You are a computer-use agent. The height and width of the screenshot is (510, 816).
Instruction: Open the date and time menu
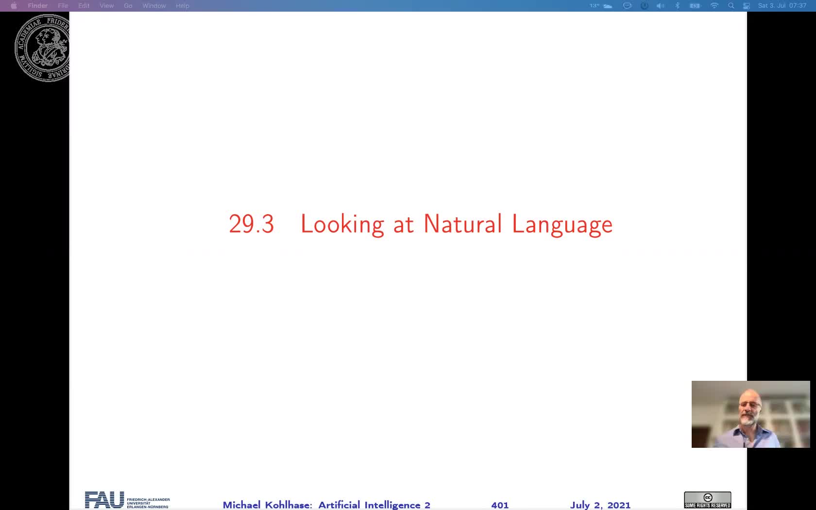(782, 6)
